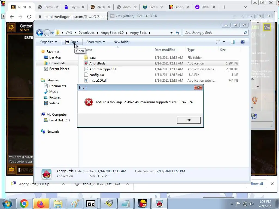The image size is (279, 209).
Task: Open the view options dropdown arrow
Action: click(224, 42)
